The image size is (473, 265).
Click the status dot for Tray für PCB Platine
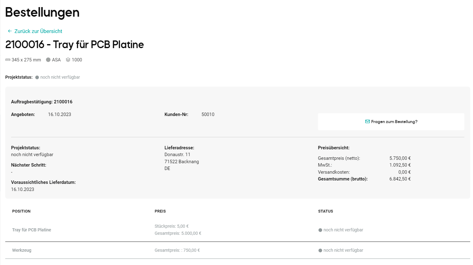320,230
